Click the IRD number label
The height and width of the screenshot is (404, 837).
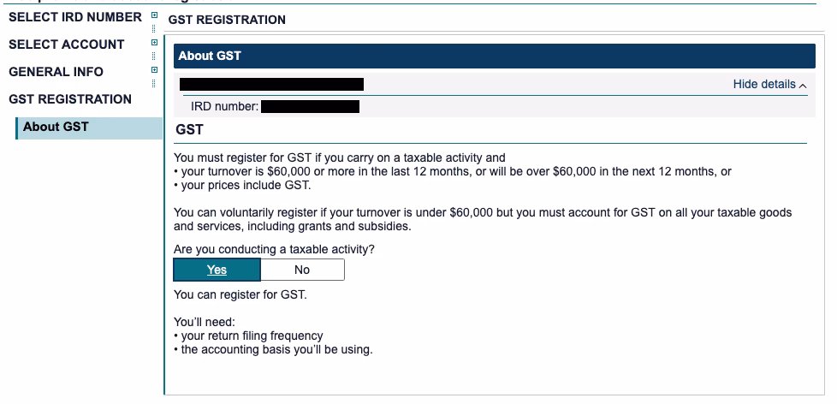point(223,107)
